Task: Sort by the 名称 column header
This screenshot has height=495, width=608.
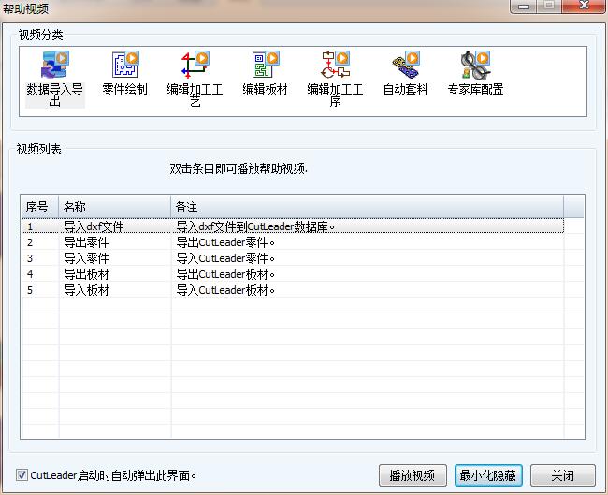Action: click(x=115, y=207)
